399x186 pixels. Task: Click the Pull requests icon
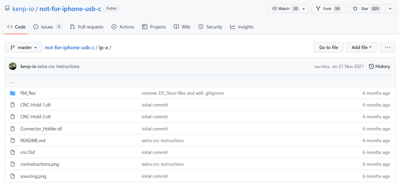(x=72, y=27)
